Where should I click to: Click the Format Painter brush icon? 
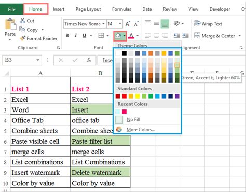[22, 38]
